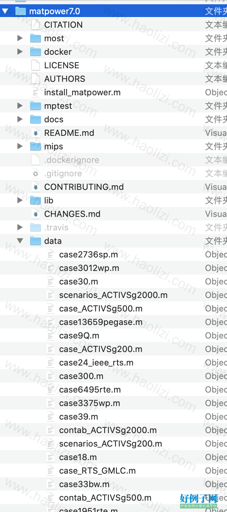Expand the docker folder
This screenshot has height=512, width=227.
[20, 52]
